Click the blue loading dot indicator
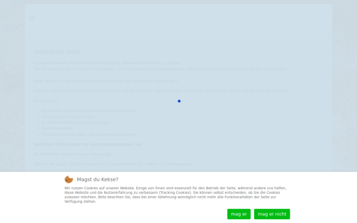The width and height of the screenshot is (357, 223). 179,101
